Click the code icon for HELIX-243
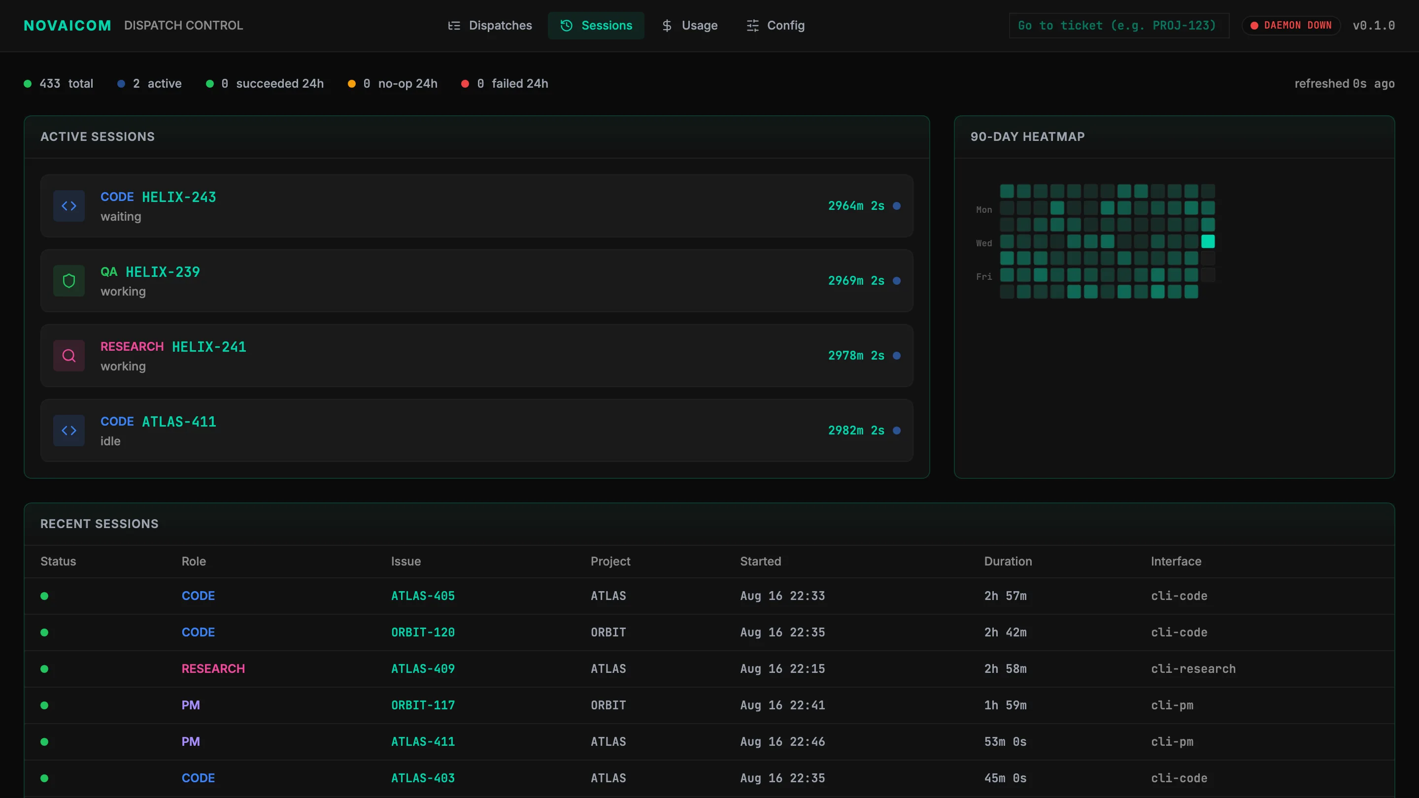1419x798 pixels. (x=69, y=206)
